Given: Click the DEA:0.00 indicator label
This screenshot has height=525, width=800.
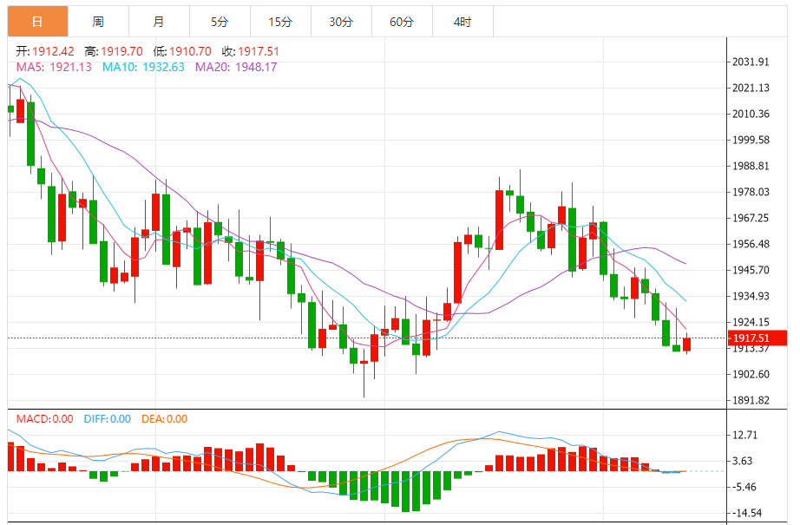Looking at the screenshot, I should 165,419.
